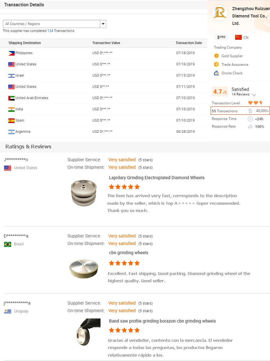Click the transaction level diamonds icon
Viewport: 270px width, 361px height.
256,103
